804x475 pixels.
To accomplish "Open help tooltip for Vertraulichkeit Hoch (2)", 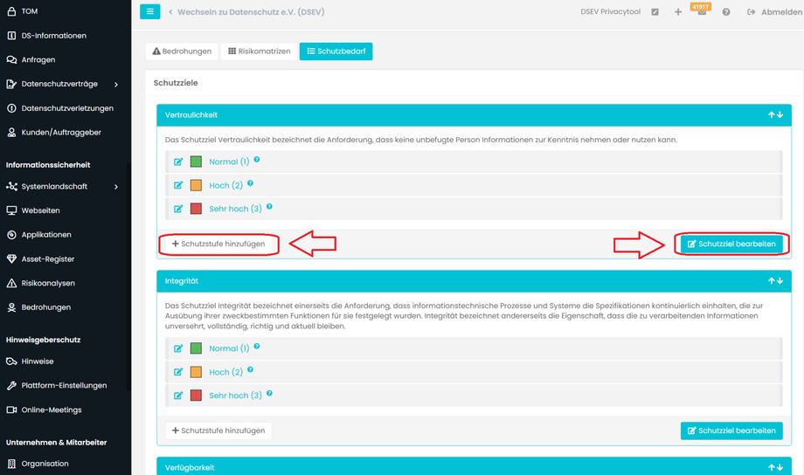I will [x=250, y=183].
